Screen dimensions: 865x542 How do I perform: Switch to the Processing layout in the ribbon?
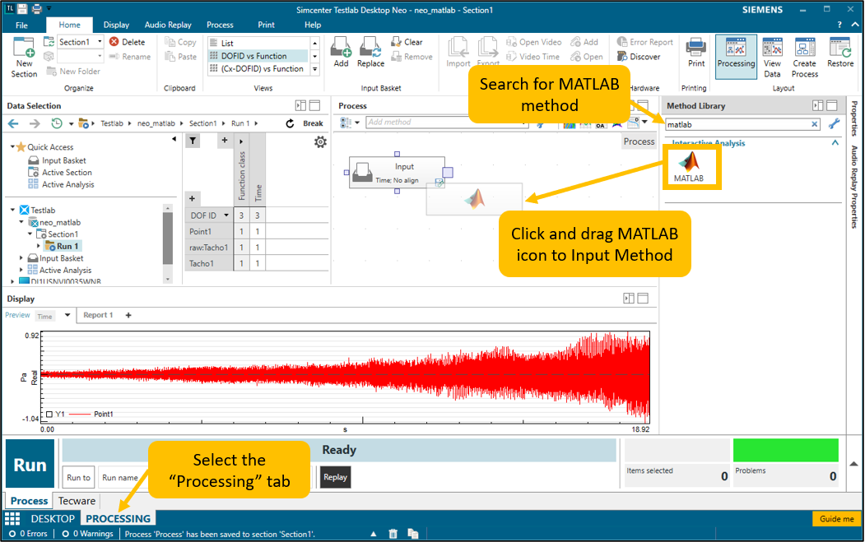tap(736, 56)
